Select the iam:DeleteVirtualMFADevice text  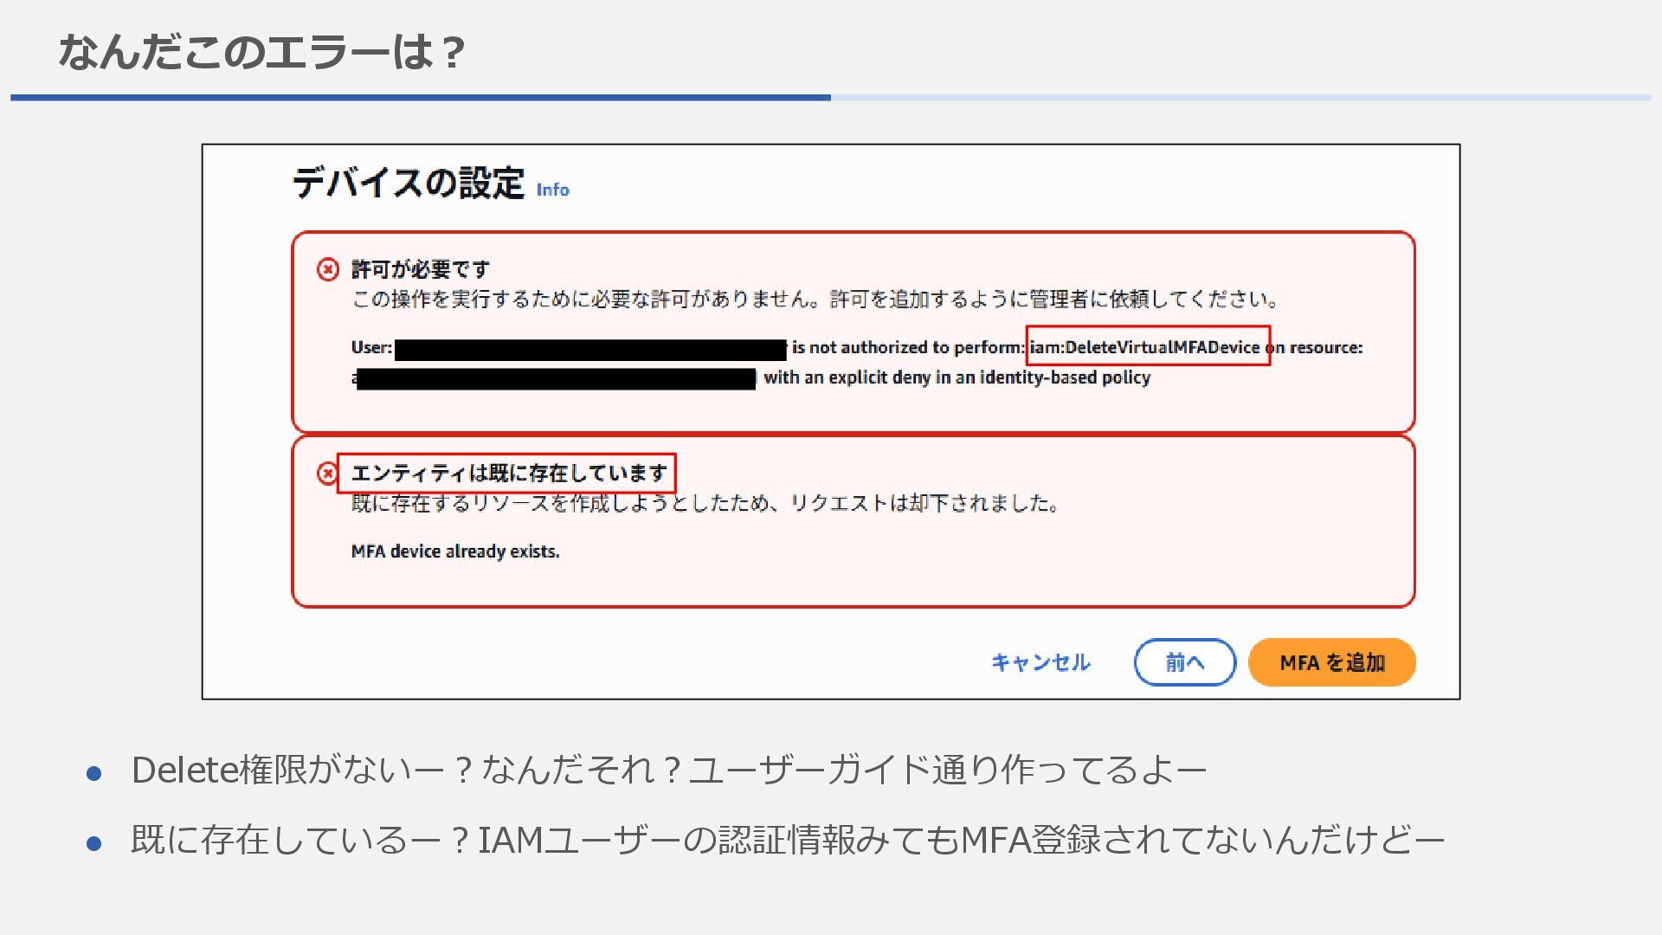coord(1144,347)
